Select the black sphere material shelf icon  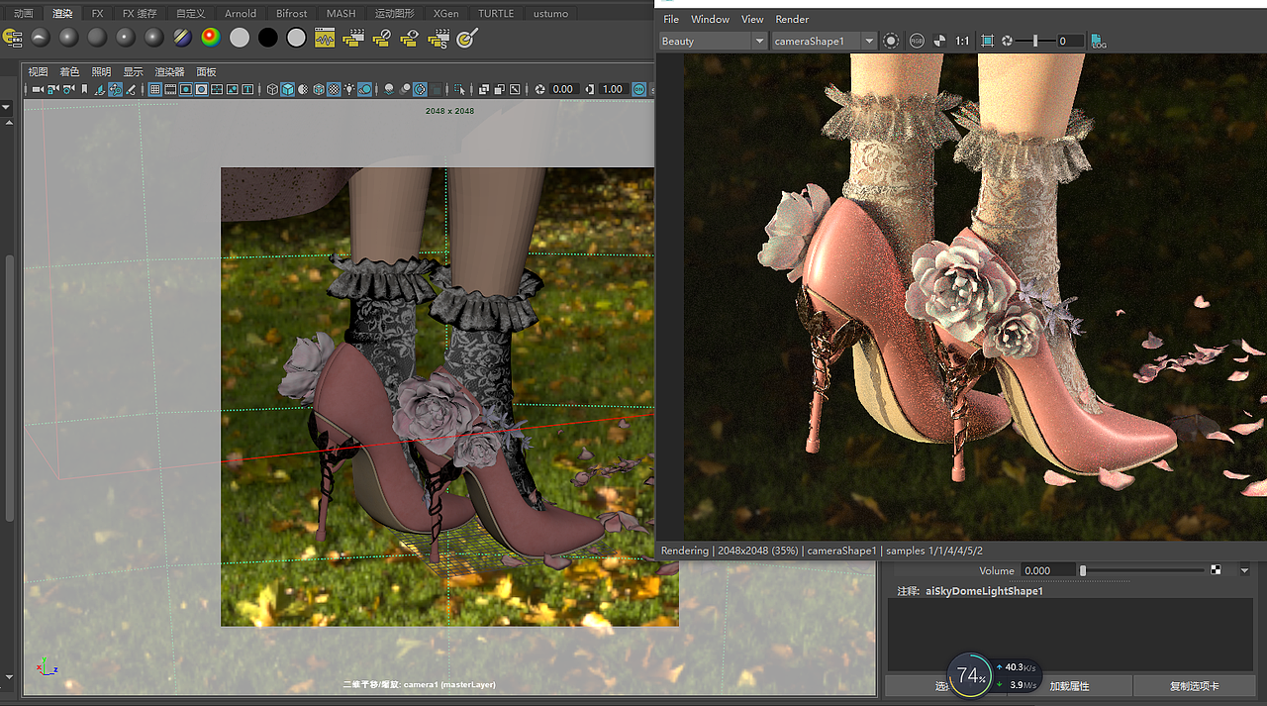[x=267, y=38]
